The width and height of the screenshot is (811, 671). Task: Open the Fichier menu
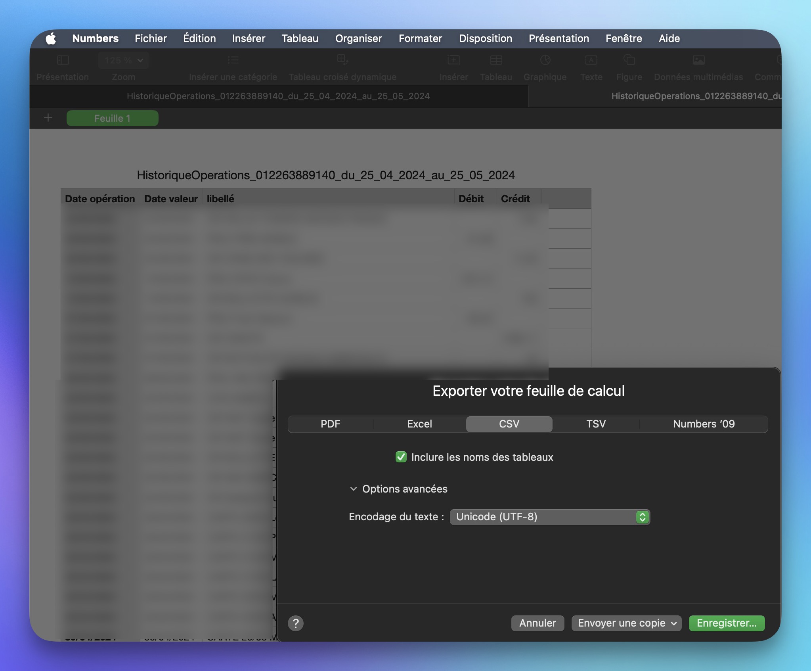(x=151, y=38)
